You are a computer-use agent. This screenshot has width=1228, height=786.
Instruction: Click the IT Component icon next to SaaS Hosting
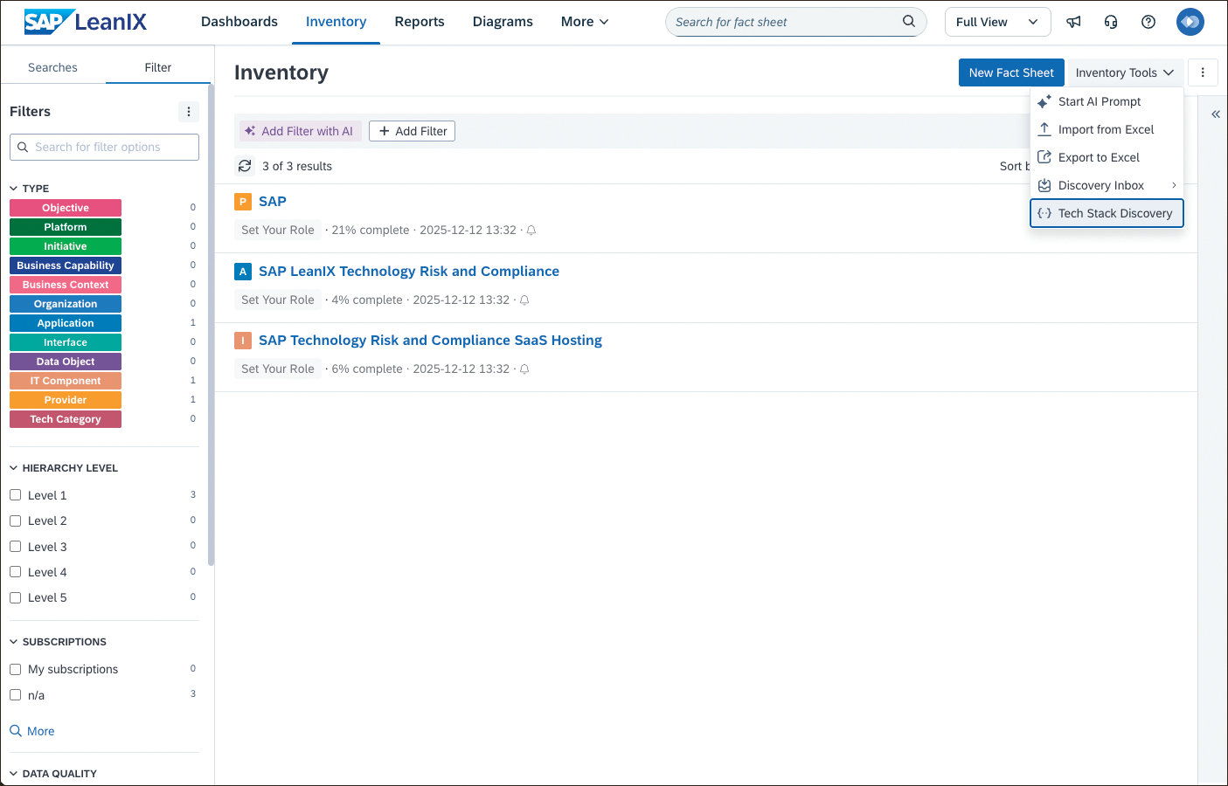point(243,341)
